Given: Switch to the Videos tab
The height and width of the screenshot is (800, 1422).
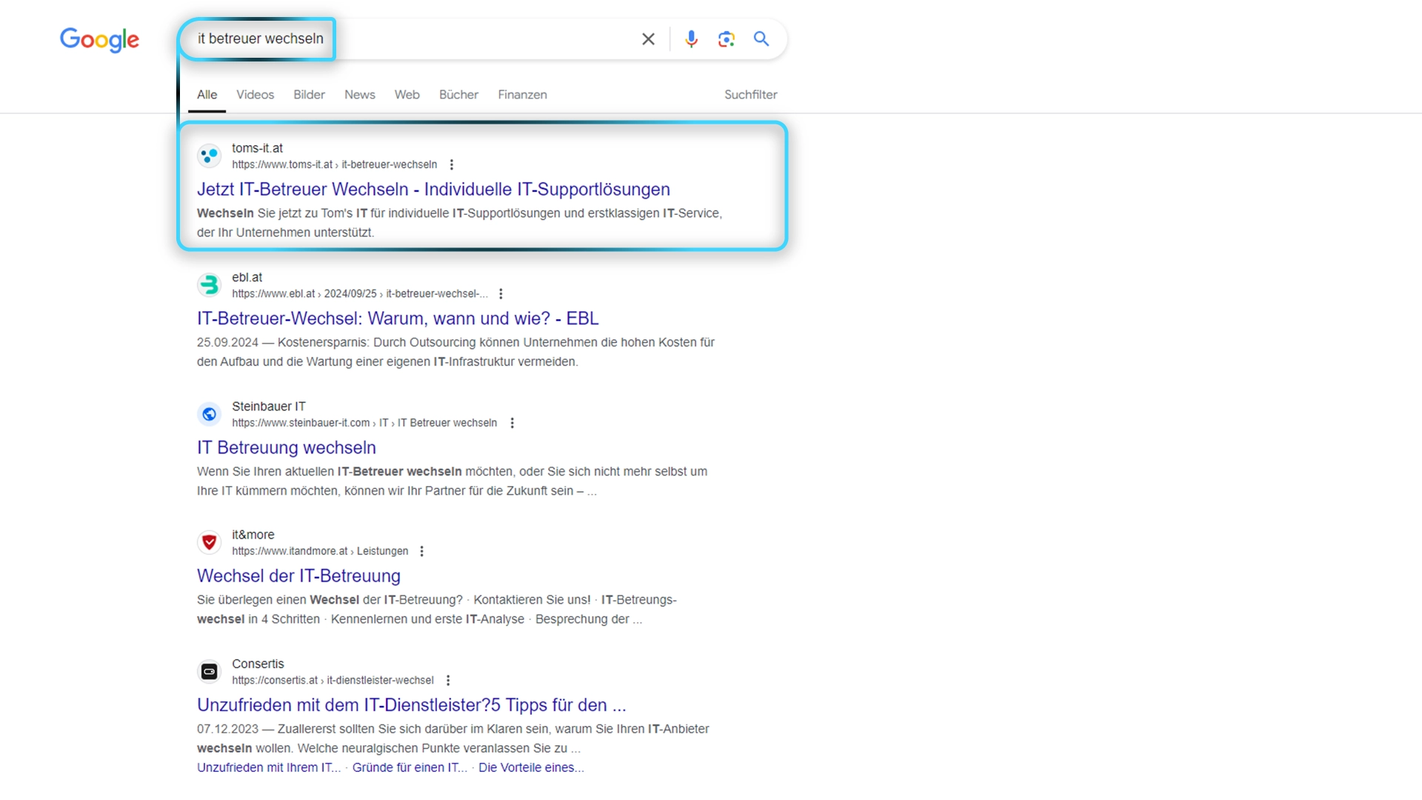Looking at the screenshot, I should tap(255, 95).
